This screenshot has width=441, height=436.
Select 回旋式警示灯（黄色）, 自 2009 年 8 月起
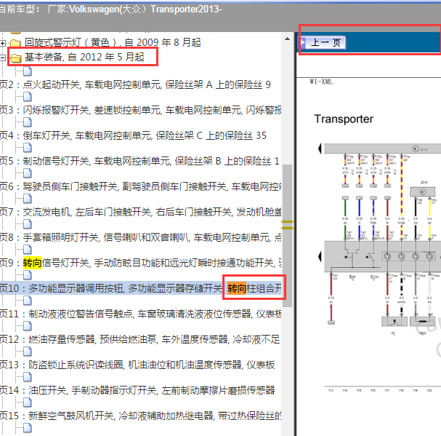coord(113,42)
